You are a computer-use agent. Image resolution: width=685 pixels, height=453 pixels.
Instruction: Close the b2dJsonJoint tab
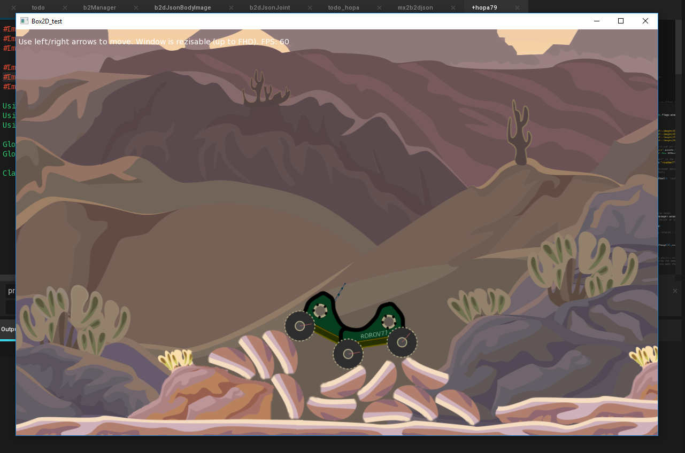(x=309, y=7)
